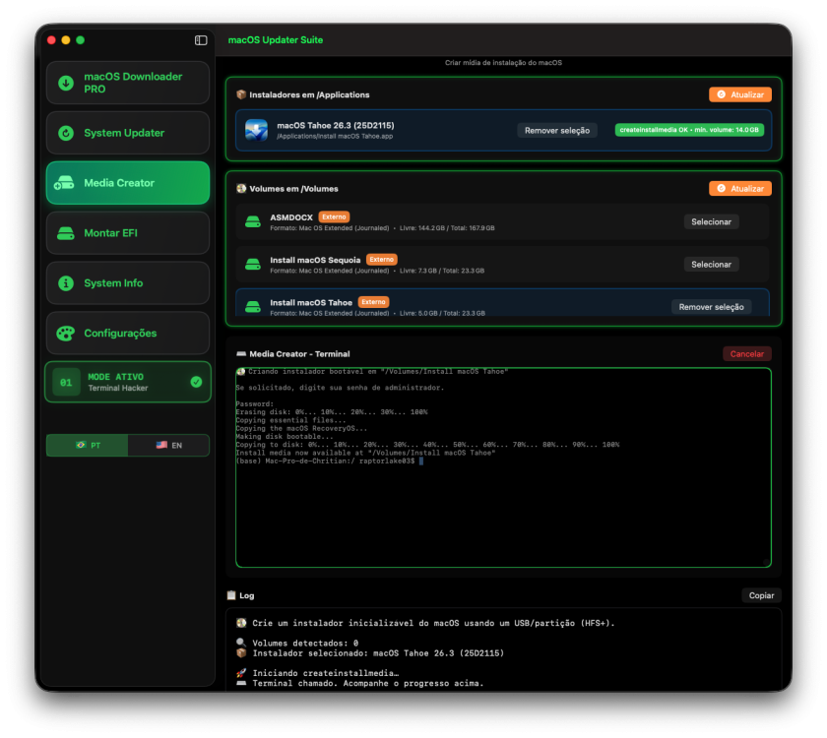Click the Media Creator drive icon
This screenshot has height=738, width=827.
point(64,183)
